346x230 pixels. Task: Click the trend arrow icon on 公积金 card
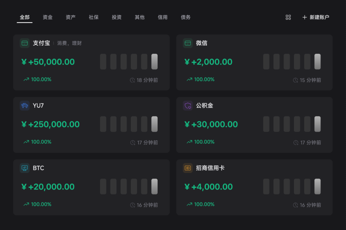pos(189,142)
